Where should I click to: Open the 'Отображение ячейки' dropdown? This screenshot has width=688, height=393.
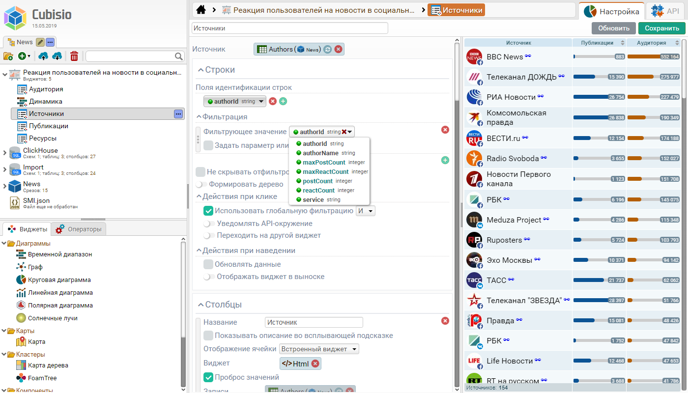pos(319,349)
